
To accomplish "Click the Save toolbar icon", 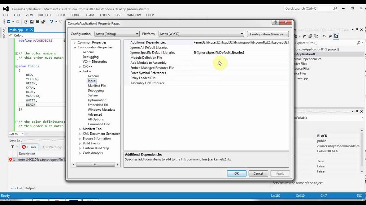I will (37, 22).
